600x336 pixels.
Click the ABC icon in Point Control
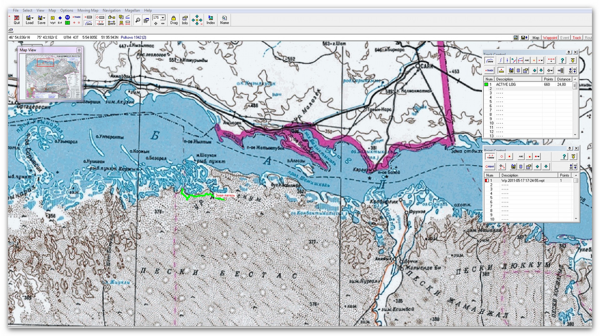pyautogui.click(x=521, y=157)
